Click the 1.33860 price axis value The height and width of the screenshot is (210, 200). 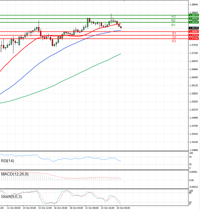coord(194,150)
